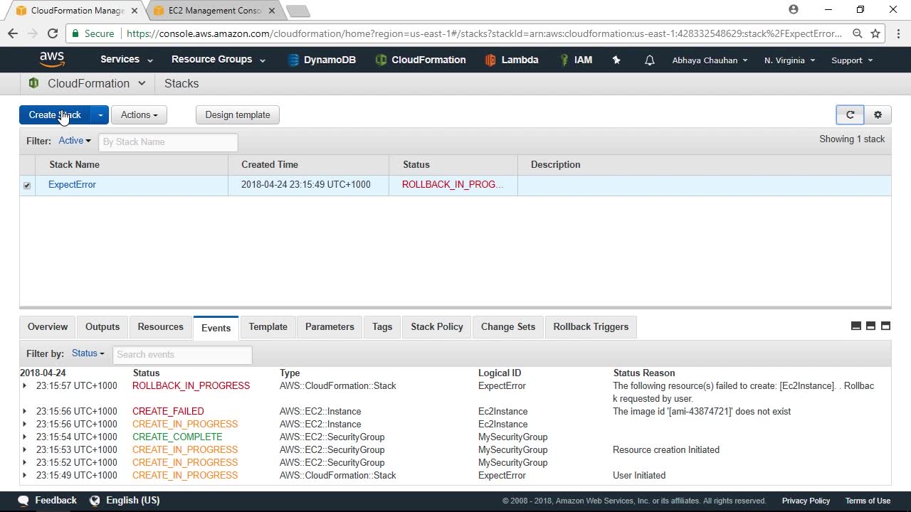Screen dimensions: 911x512
Task: Open the Resource Groups dropdown
Action: point(218,60)
